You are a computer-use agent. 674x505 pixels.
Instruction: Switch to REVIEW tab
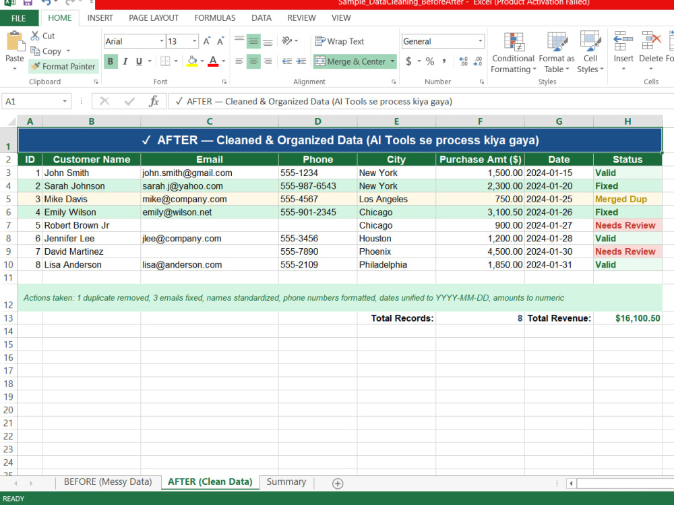301,18
